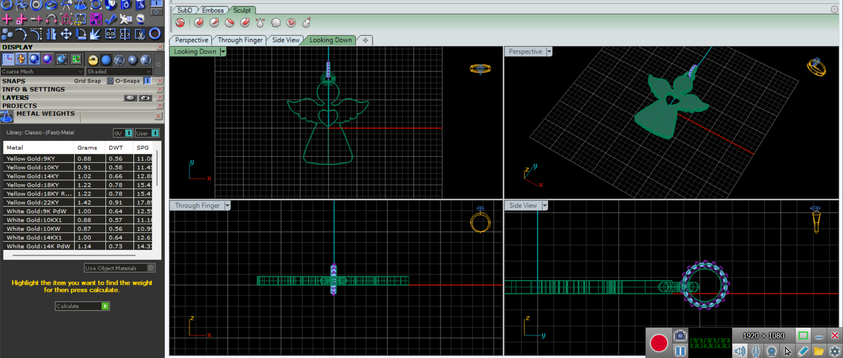
Task: Click Use Object Materials button
Action: (119, 268)
